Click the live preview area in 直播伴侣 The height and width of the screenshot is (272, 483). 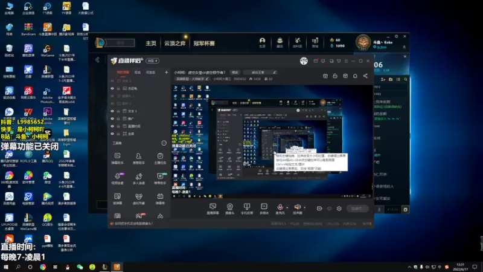(272, 141)
